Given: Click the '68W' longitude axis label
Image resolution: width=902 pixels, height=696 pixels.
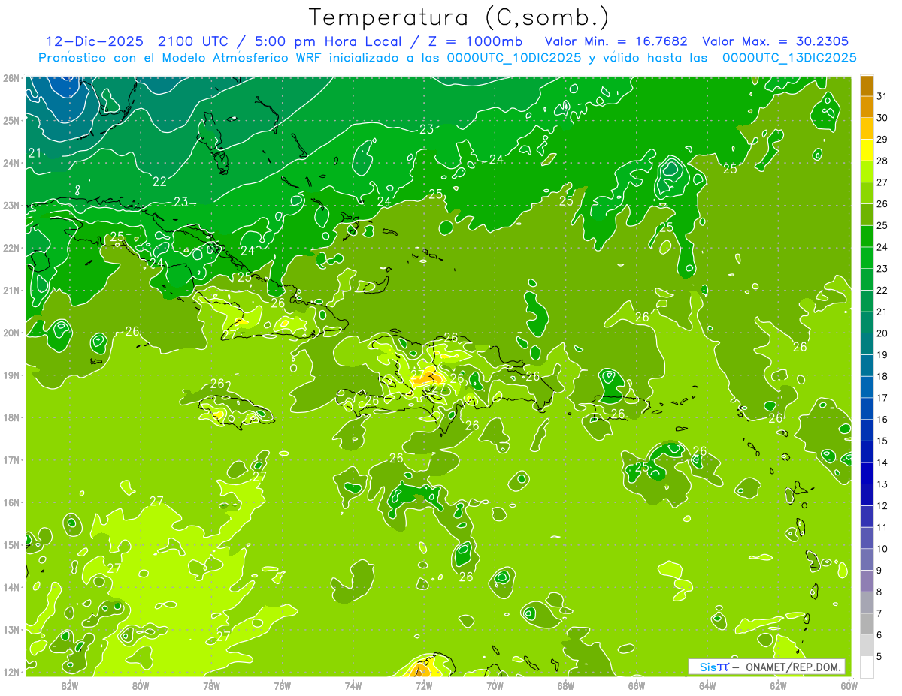Looking at the screenshot, I should [x=566, y=685].
